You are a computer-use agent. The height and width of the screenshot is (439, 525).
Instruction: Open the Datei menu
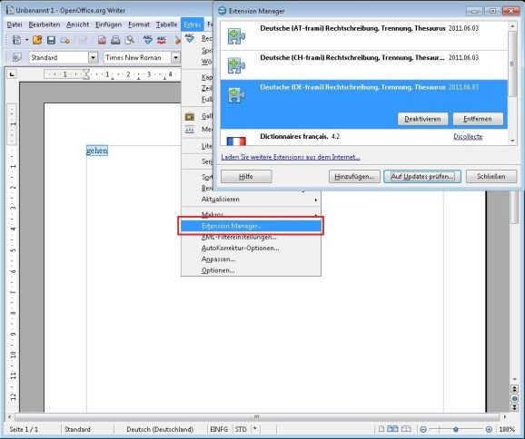pyautogui.click(x=15, y=24)
